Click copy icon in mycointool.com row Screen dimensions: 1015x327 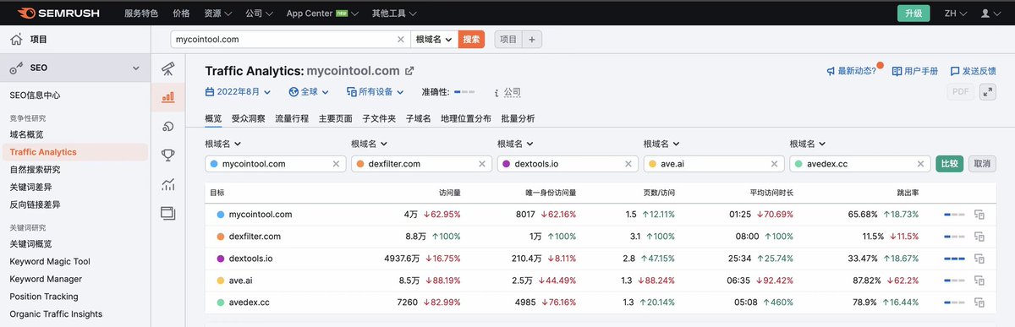click(979, 215)
